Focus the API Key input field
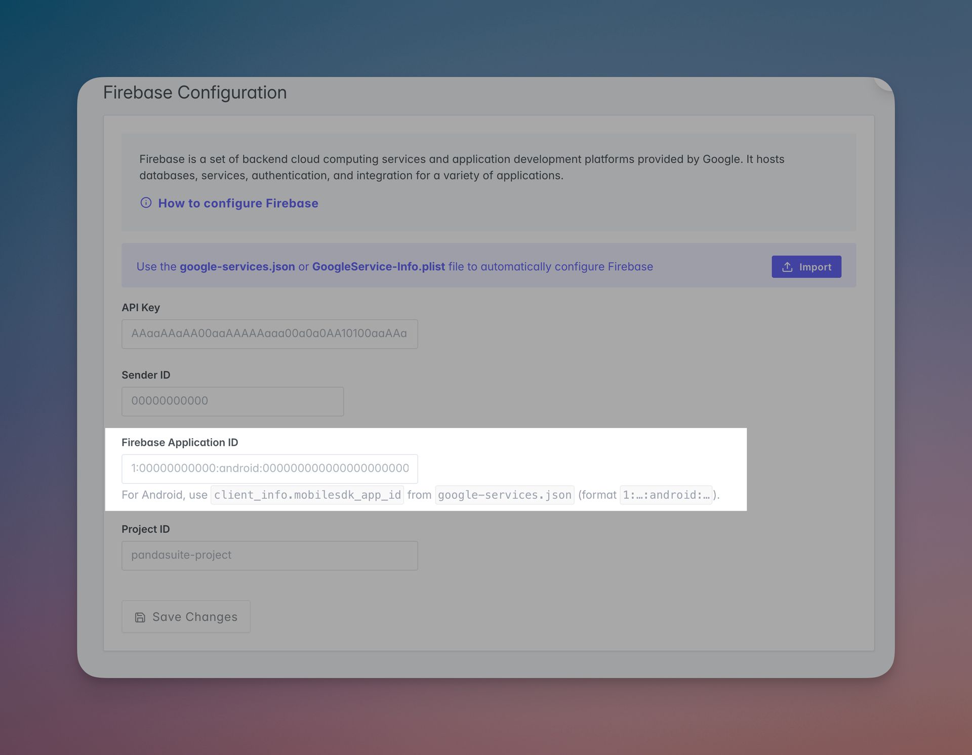The image size is (972, 755). point(269,334)
